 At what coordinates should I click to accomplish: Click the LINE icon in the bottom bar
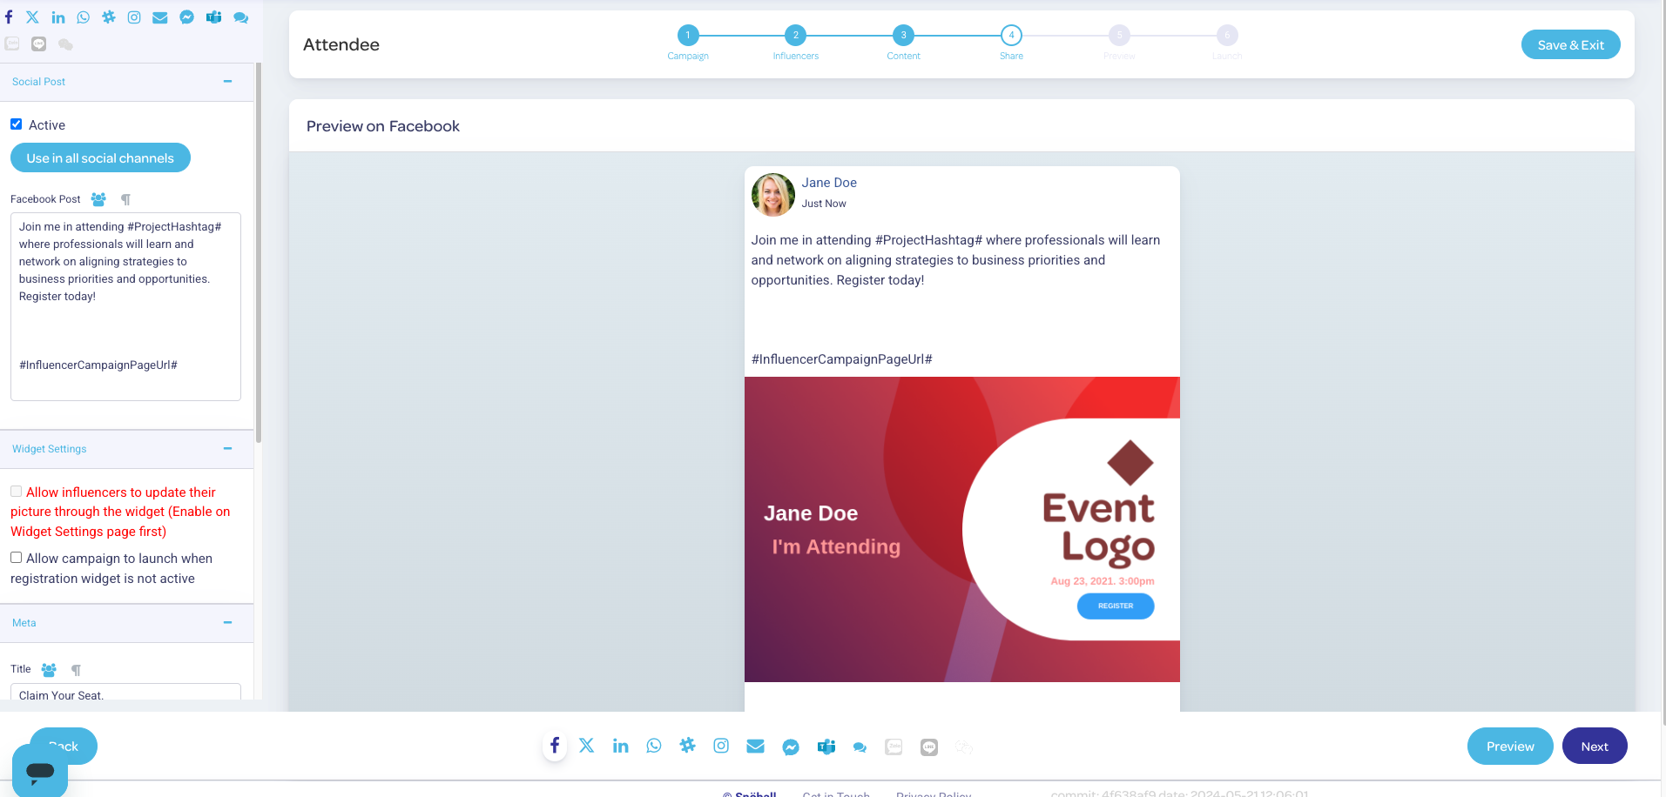(929, 747)
